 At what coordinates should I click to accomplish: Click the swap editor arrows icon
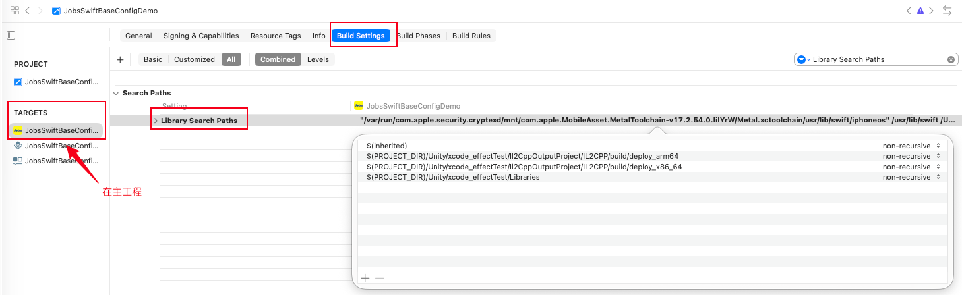[x=947, y=11]
